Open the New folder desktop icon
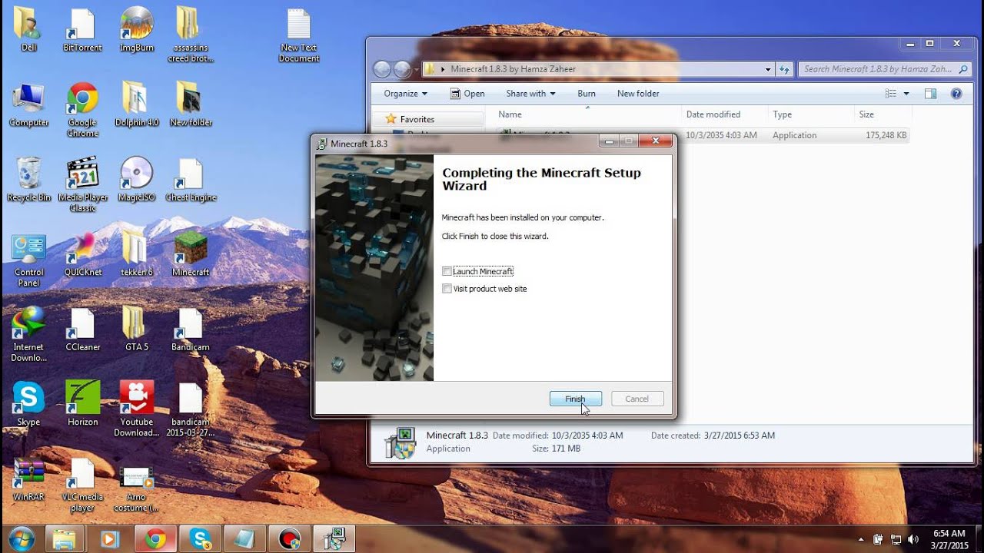Image resolution: width=984 pixels, height=553 pixels. (191, 104)
